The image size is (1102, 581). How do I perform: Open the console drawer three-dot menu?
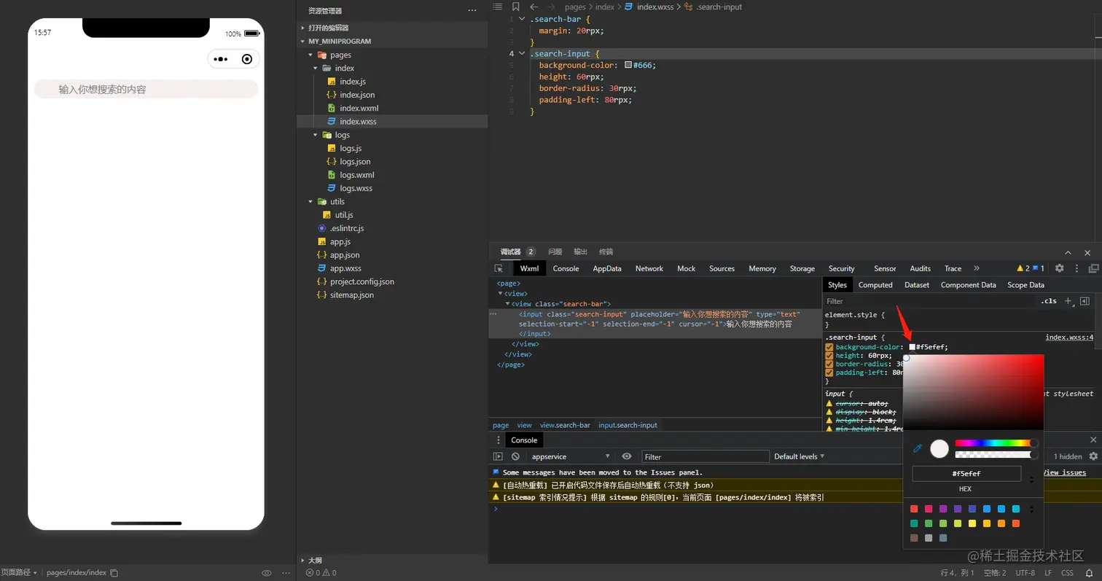click(x=499, y=440)
